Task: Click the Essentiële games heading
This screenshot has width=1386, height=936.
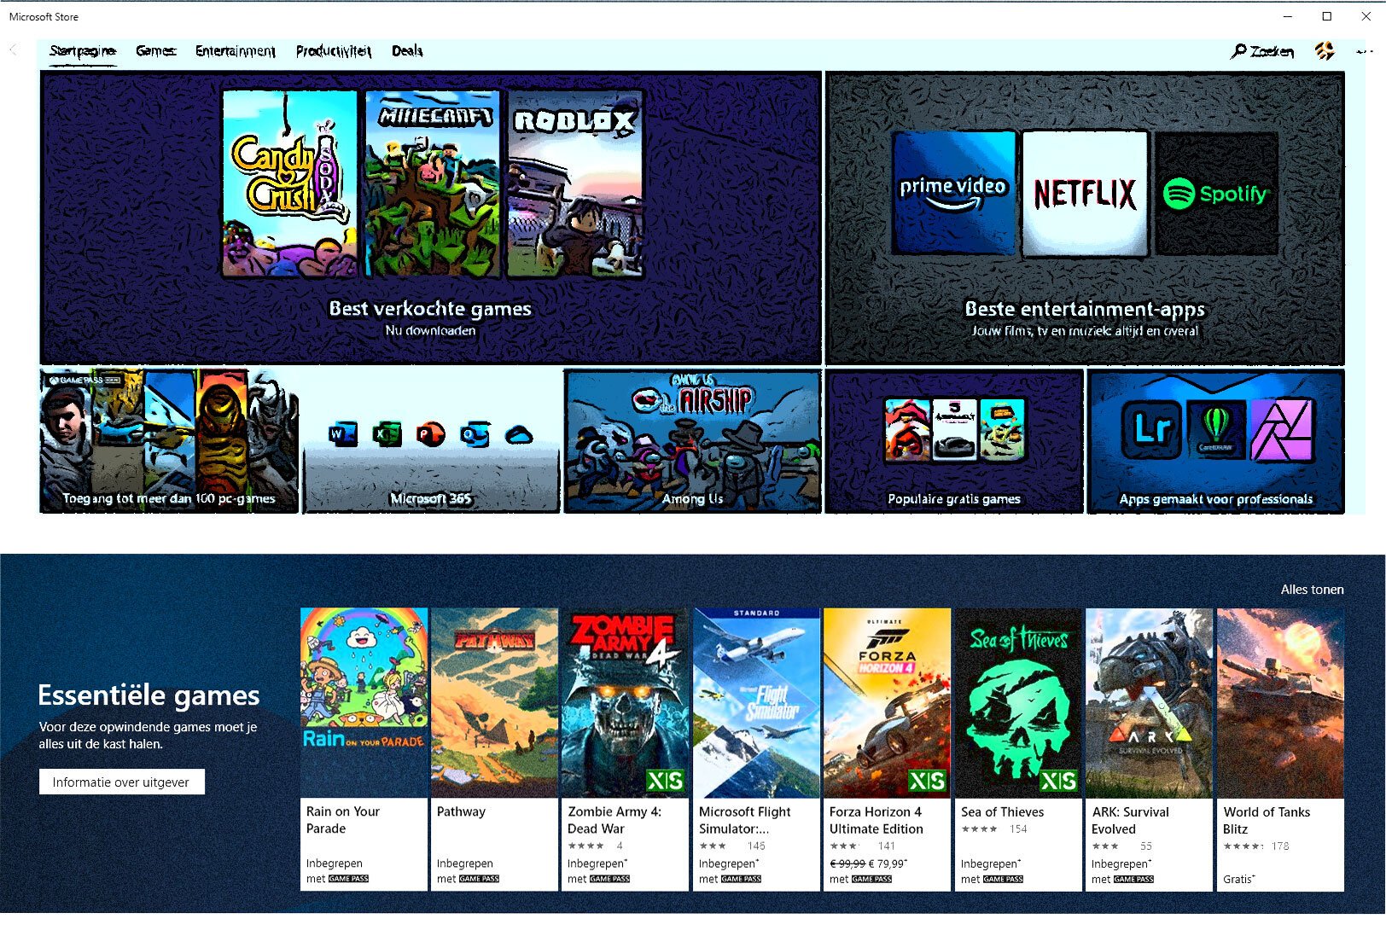Action: click(148, 695)
